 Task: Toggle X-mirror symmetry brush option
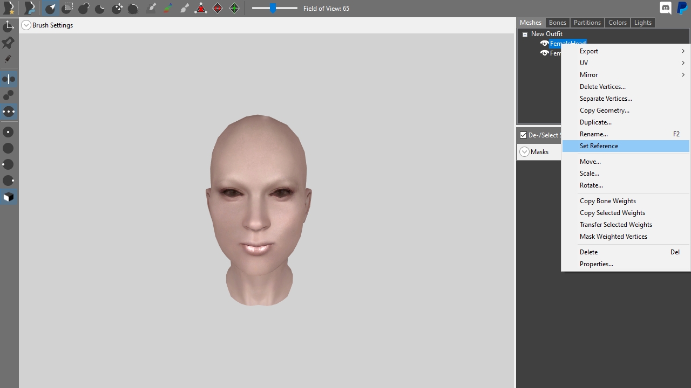click(x=9, y=79)
